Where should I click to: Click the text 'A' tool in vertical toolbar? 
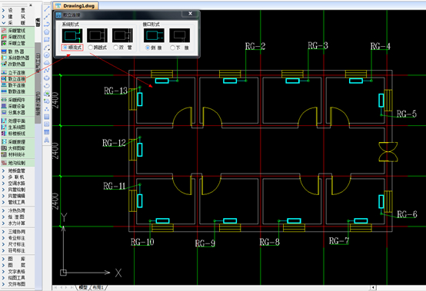tap(47, 140)
